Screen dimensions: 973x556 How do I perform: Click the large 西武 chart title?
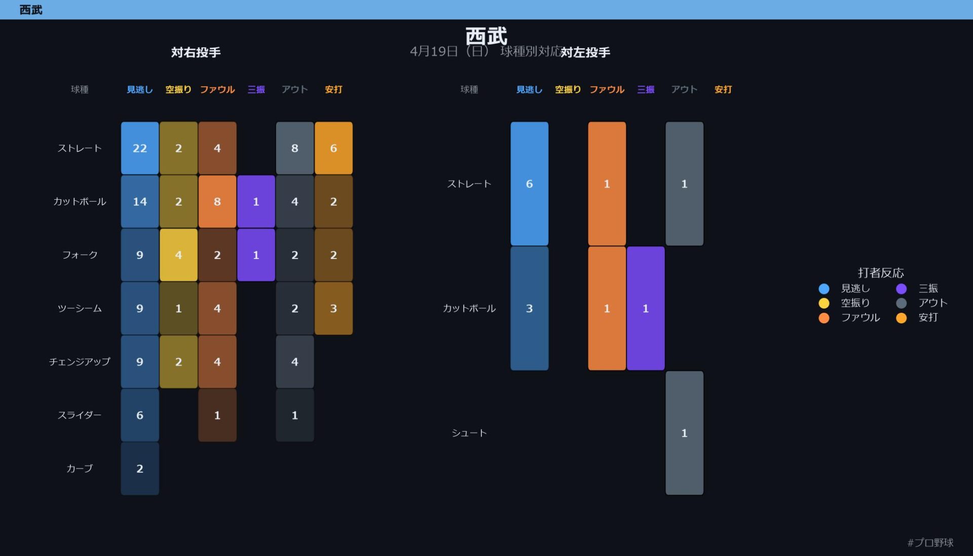[x=486, y=36]
